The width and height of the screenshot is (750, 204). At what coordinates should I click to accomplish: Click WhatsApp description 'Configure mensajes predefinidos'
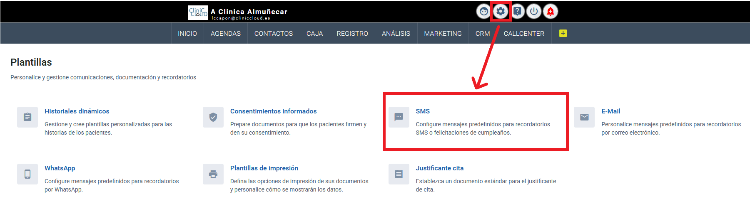[112, 185]
